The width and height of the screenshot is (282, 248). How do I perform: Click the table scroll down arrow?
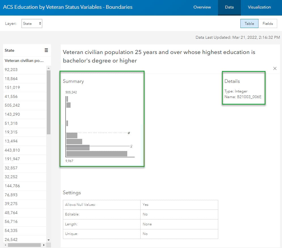[48, 240]
